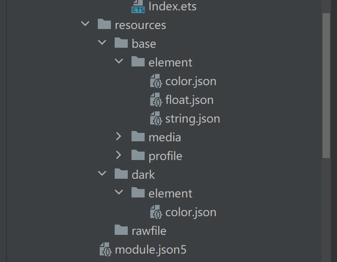The width and height of the screenshot is (337, 262).
Task: Expand the profile folder
Action: (119, 155)
